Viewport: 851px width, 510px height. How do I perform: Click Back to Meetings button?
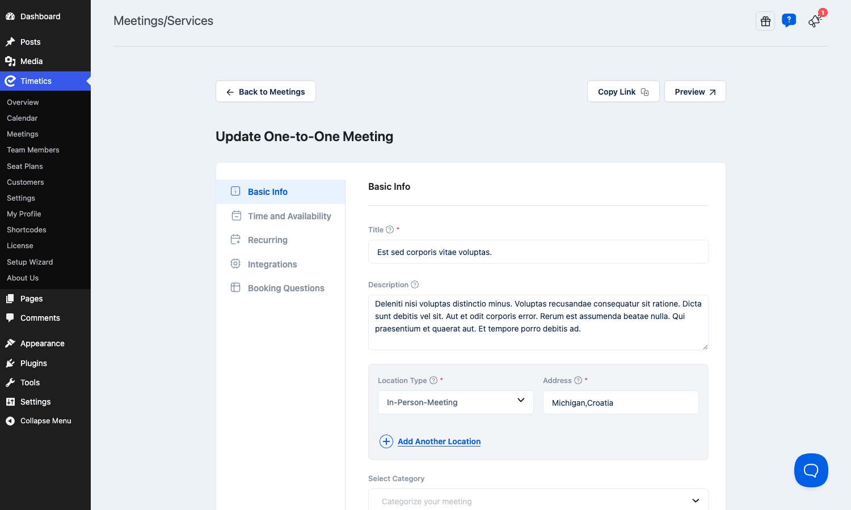pyautogui.click(x=266, y=91)
